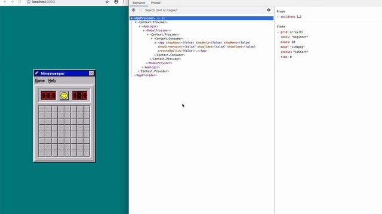
Task: Collapse the first Context.Provider node
Action: click(135, 23)
